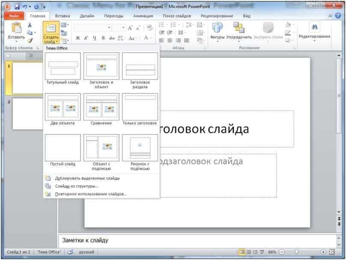Viewport: 346px width, 260px height.
Task: Toggle Underline (Ч) formatting
Action: pos(95,38)
